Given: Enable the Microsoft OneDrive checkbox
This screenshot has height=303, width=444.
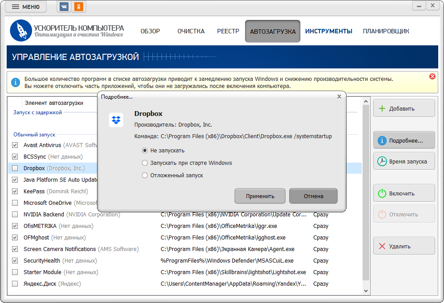Looking at the screenshot, I should (15, 203).
